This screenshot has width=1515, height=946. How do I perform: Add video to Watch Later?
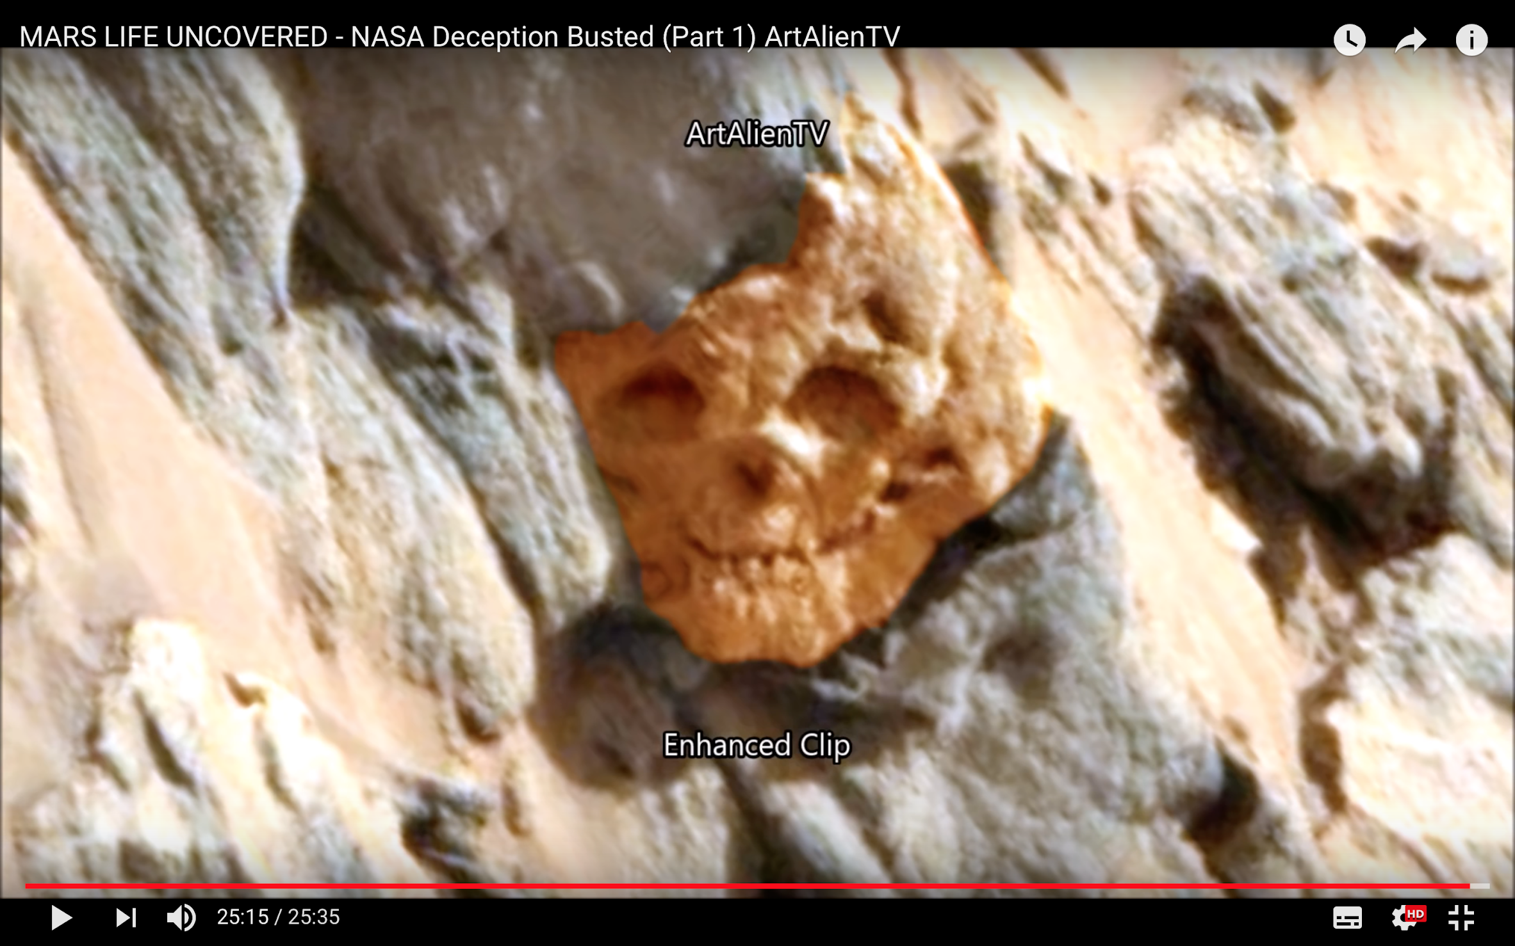(1350, 40)
